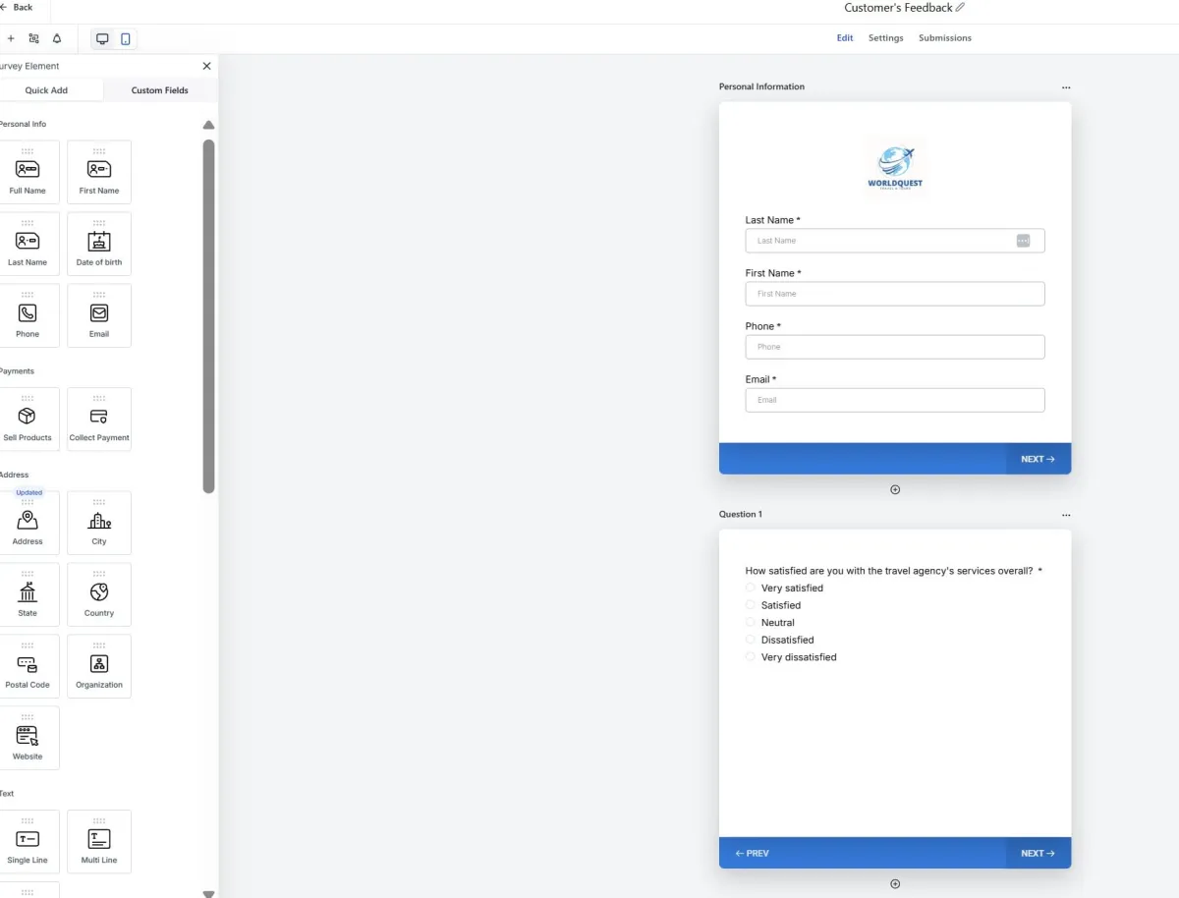The image size is (1179, 898).
Task: Add the Date of birth element
Action: [99, 244]
